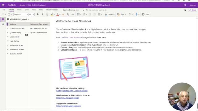Open the Class Notebook tab

tap(52, 10)
